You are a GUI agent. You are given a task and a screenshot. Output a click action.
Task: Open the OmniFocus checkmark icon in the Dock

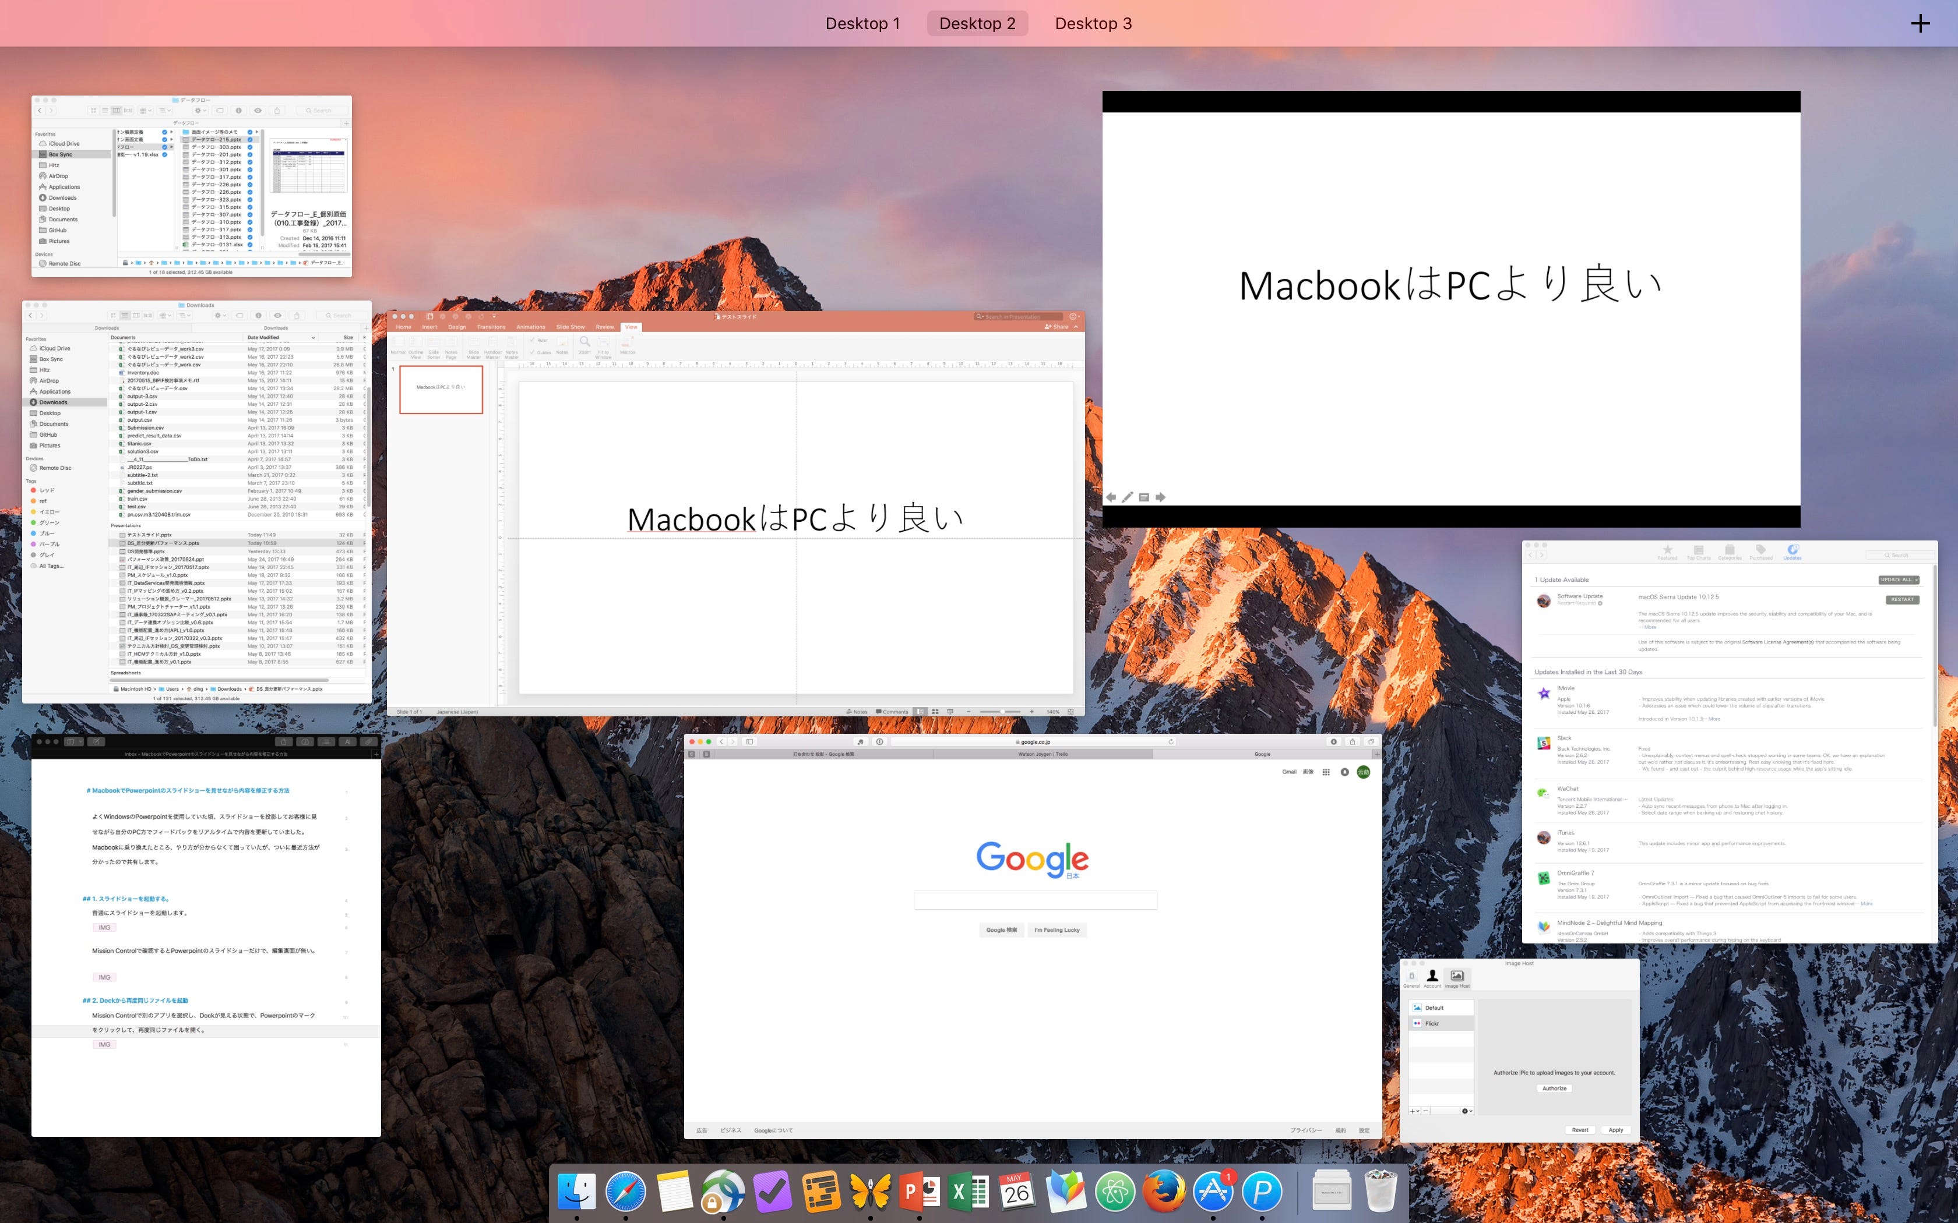772,1190
